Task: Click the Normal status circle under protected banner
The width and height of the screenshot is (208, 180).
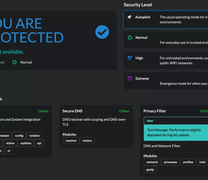Action: [x=14, y=62]
